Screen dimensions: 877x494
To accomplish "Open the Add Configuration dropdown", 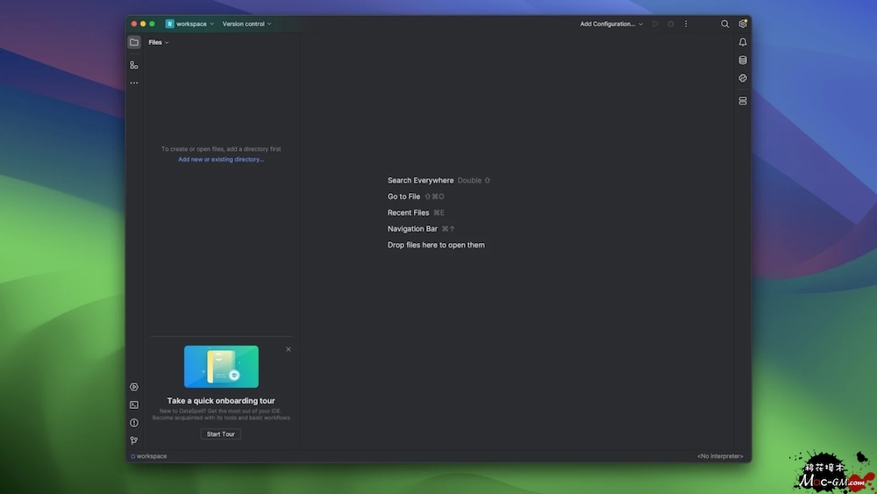I will click(611, 25).
